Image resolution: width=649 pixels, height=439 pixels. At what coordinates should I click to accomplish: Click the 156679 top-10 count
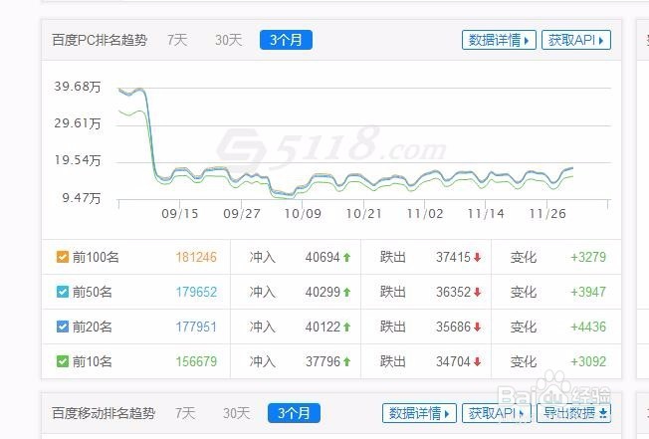coord(196,361)
